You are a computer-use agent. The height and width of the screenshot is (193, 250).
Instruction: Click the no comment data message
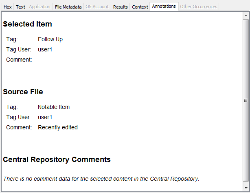(101, 179)
